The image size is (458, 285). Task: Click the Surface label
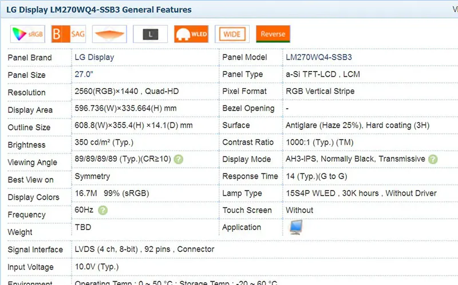[x=236, y=125]
